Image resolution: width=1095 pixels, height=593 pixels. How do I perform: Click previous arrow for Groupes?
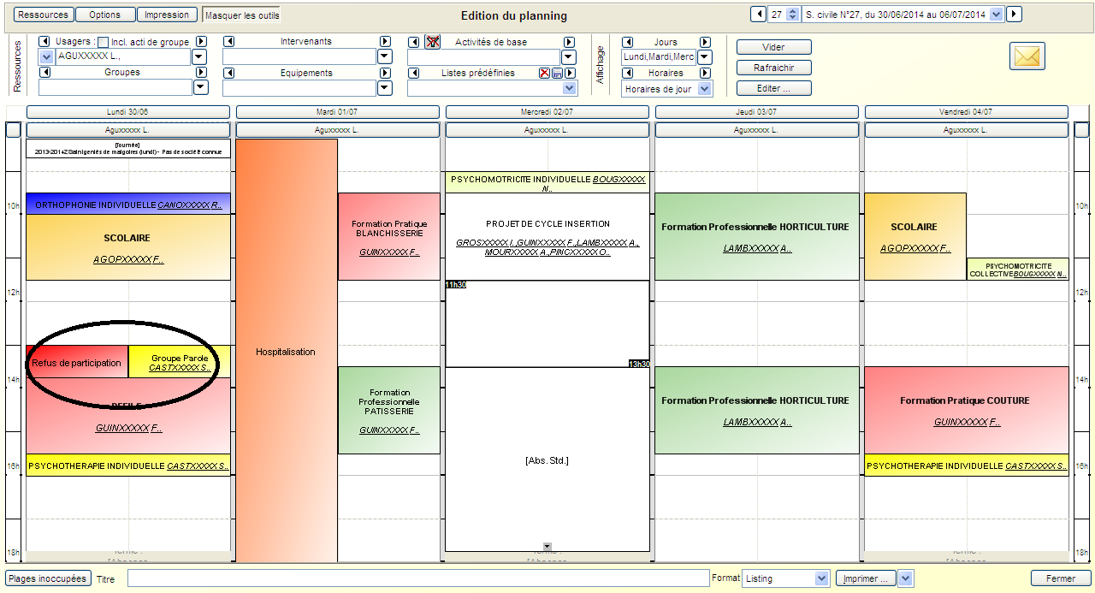pyautogui.click(x=44, y=73)
